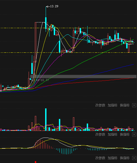Select the tallest cyan volume bar
Image resolution: width=137 pixels, height=163 pixels.
(x=46, y=119)
